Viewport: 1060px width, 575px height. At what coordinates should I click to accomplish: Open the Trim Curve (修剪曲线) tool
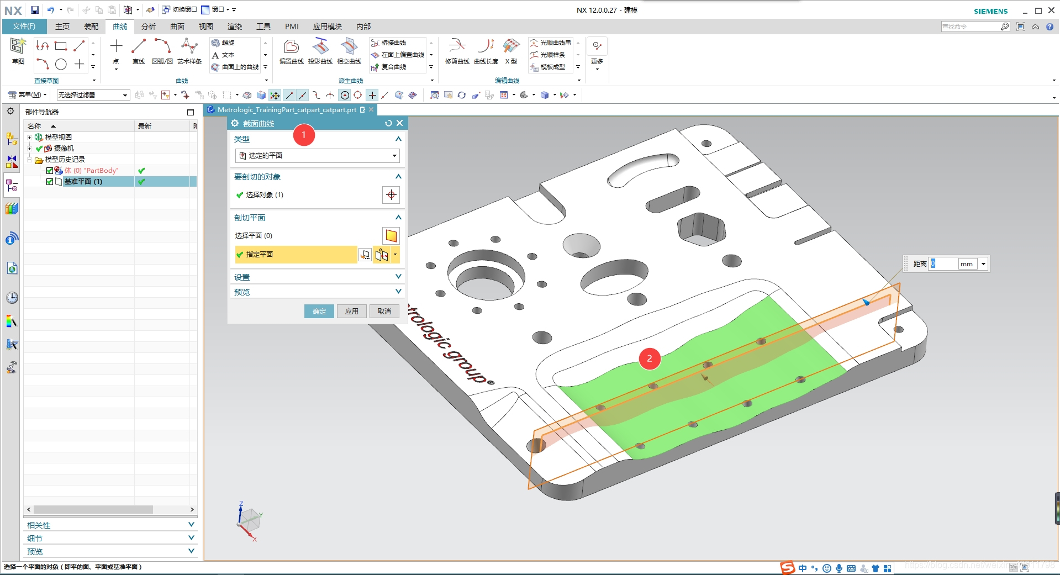click(457, 51)
